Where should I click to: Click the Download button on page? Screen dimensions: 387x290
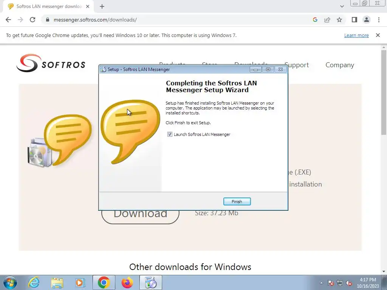(140, 216)
